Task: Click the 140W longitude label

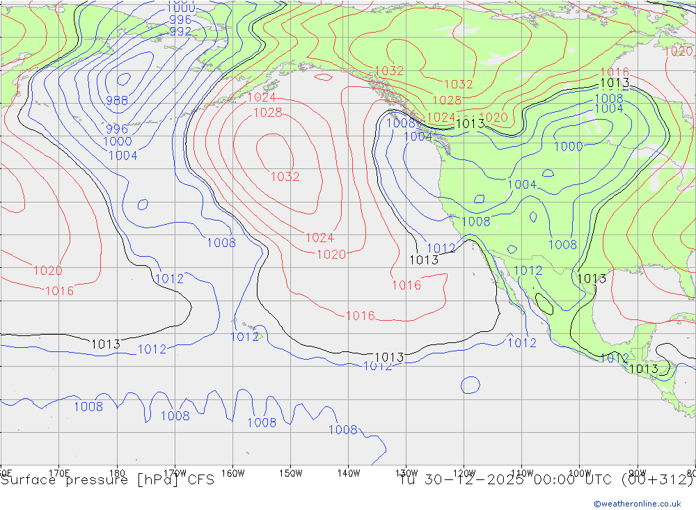Action: coord(349,473)
